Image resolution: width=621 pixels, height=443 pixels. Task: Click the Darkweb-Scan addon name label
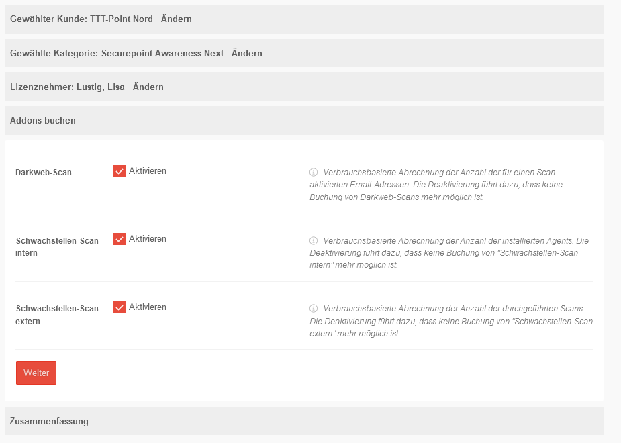44,173
